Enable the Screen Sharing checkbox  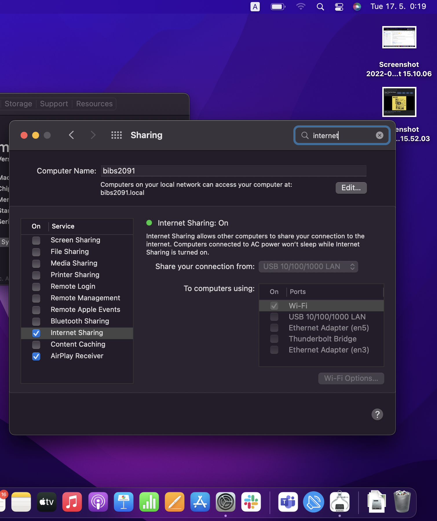[x=36, y=240]
